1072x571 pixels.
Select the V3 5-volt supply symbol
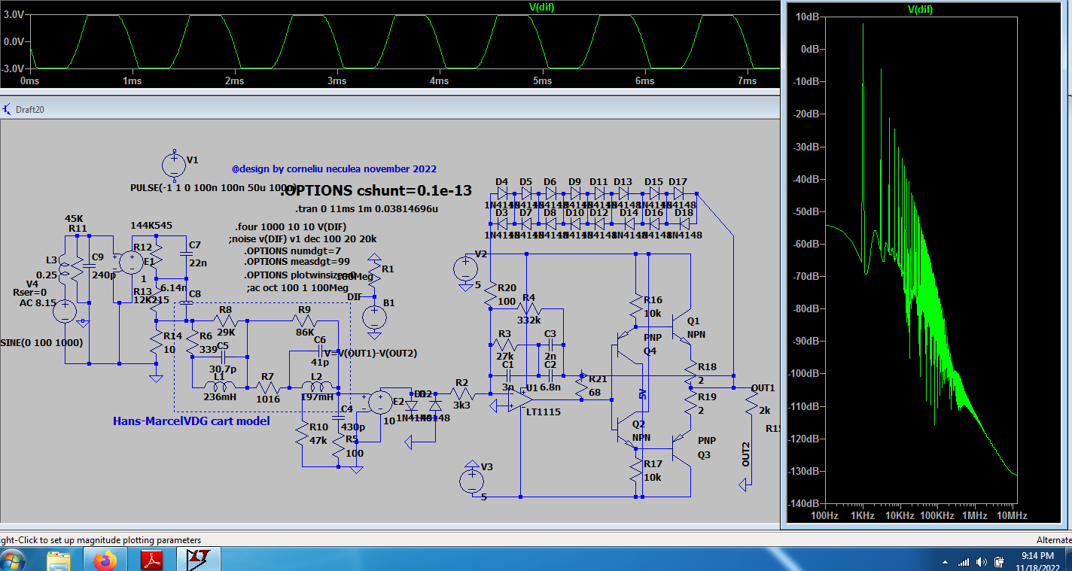(x=472, y=481)
